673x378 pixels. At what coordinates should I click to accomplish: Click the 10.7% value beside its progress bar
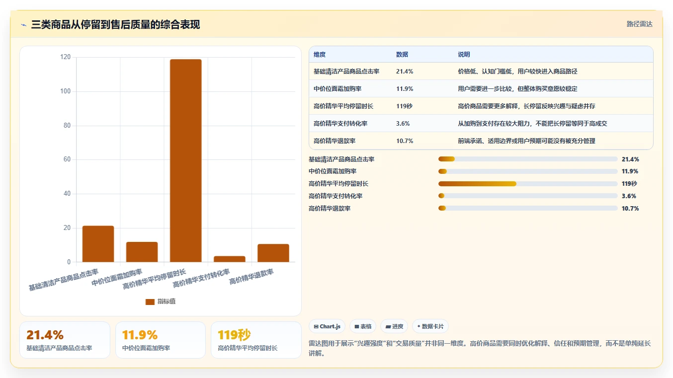coord(630,209)
